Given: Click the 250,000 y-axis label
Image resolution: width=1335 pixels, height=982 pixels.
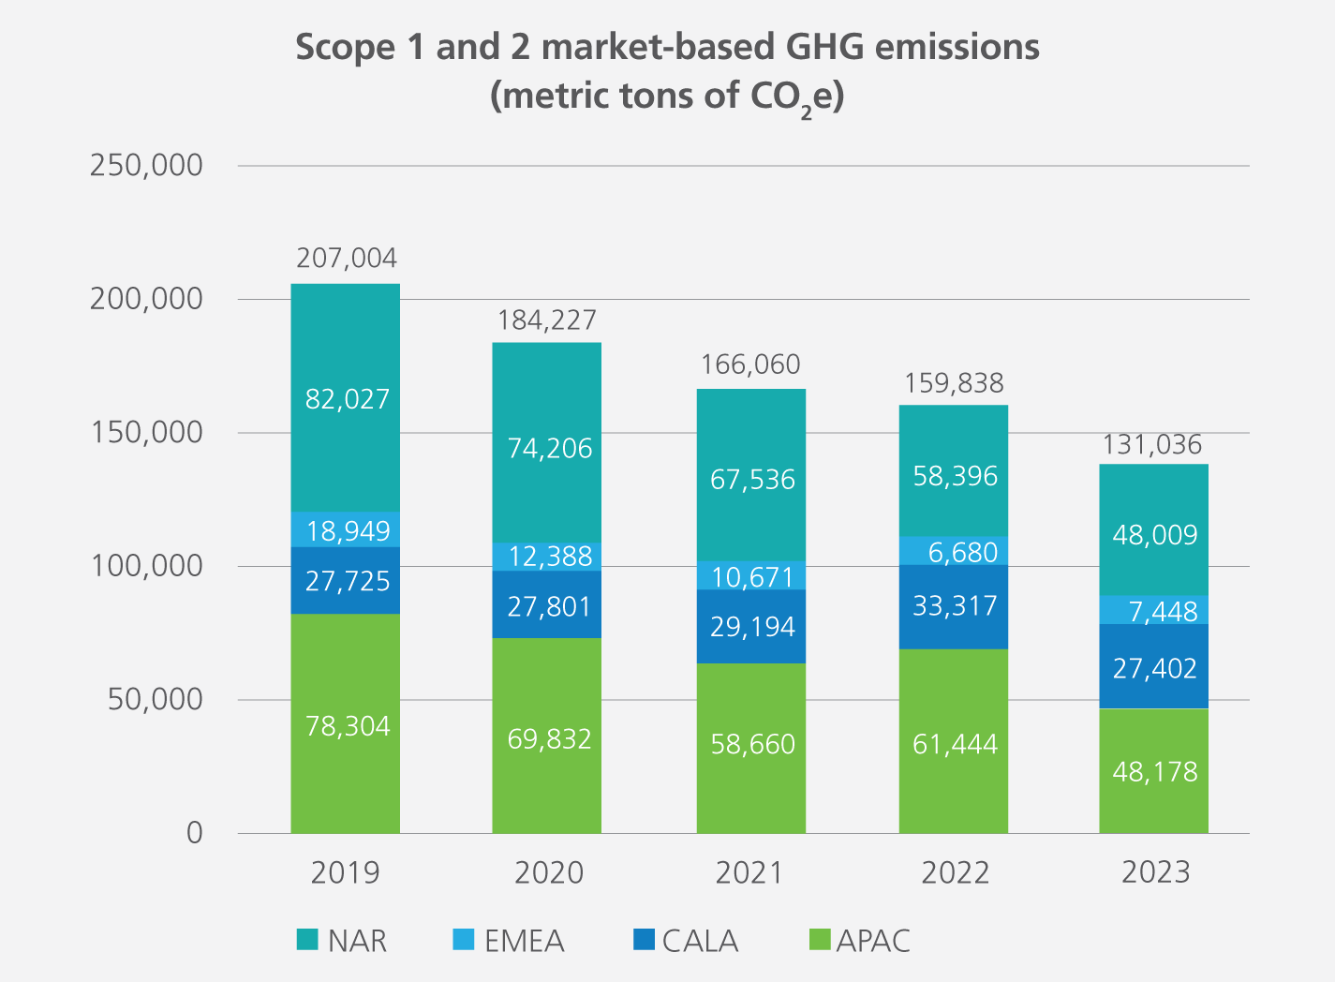Looking at the screenshot, I should pyautogui.click(x=146, y=165).
